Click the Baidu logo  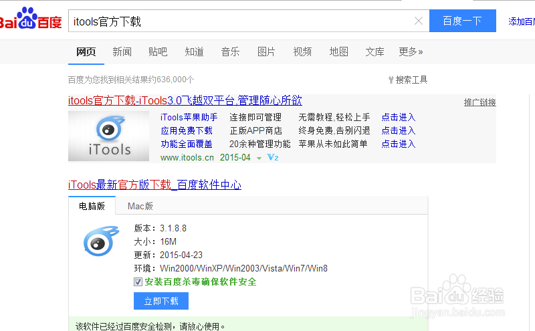coord(31,19)
